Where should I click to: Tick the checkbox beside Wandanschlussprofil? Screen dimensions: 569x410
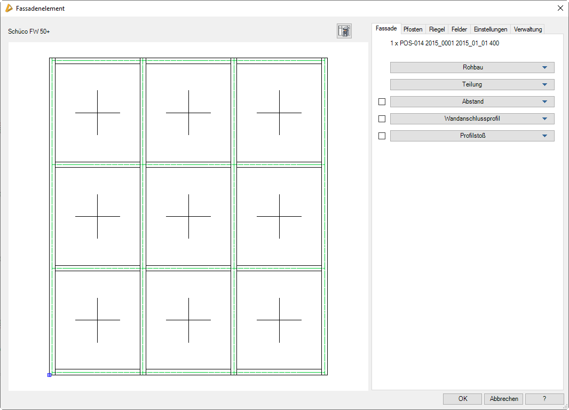(x=382, y=119)
